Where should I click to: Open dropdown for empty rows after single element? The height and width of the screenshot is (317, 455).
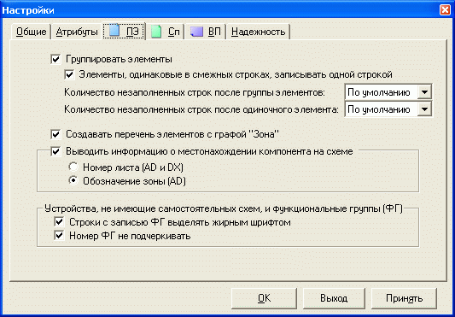(x=424, y=109)
